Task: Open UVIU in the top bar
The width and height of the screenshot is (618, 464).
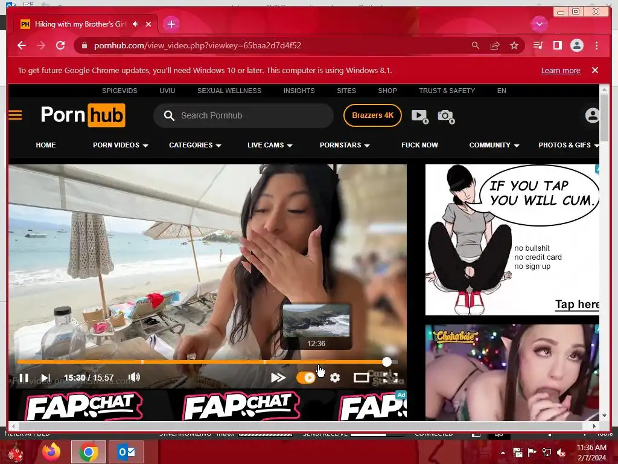Action: click(x=168, y=91)
